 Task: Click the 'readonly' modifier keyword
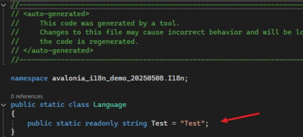[101, 123]
